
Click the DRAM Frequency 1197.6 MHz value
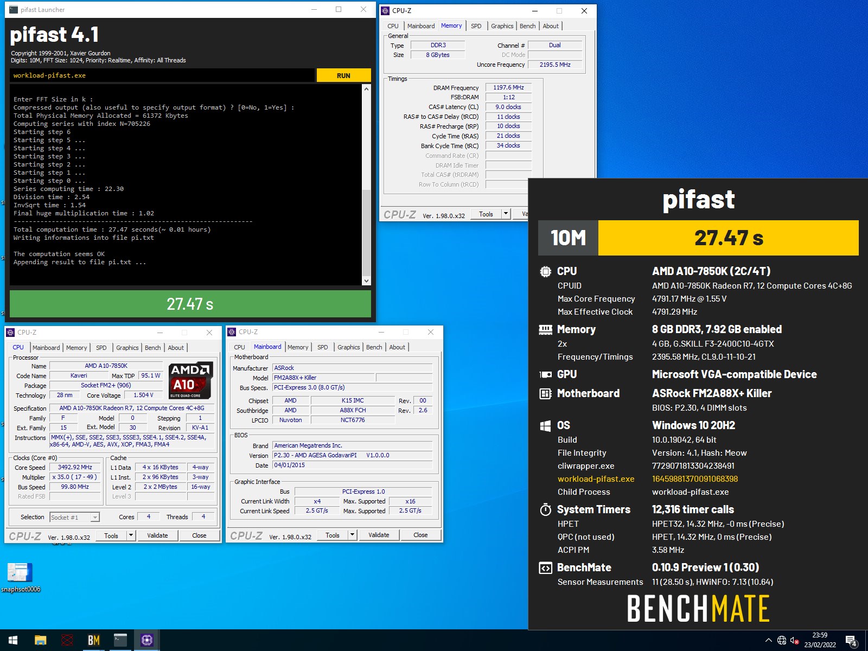[x=508, y=87]
